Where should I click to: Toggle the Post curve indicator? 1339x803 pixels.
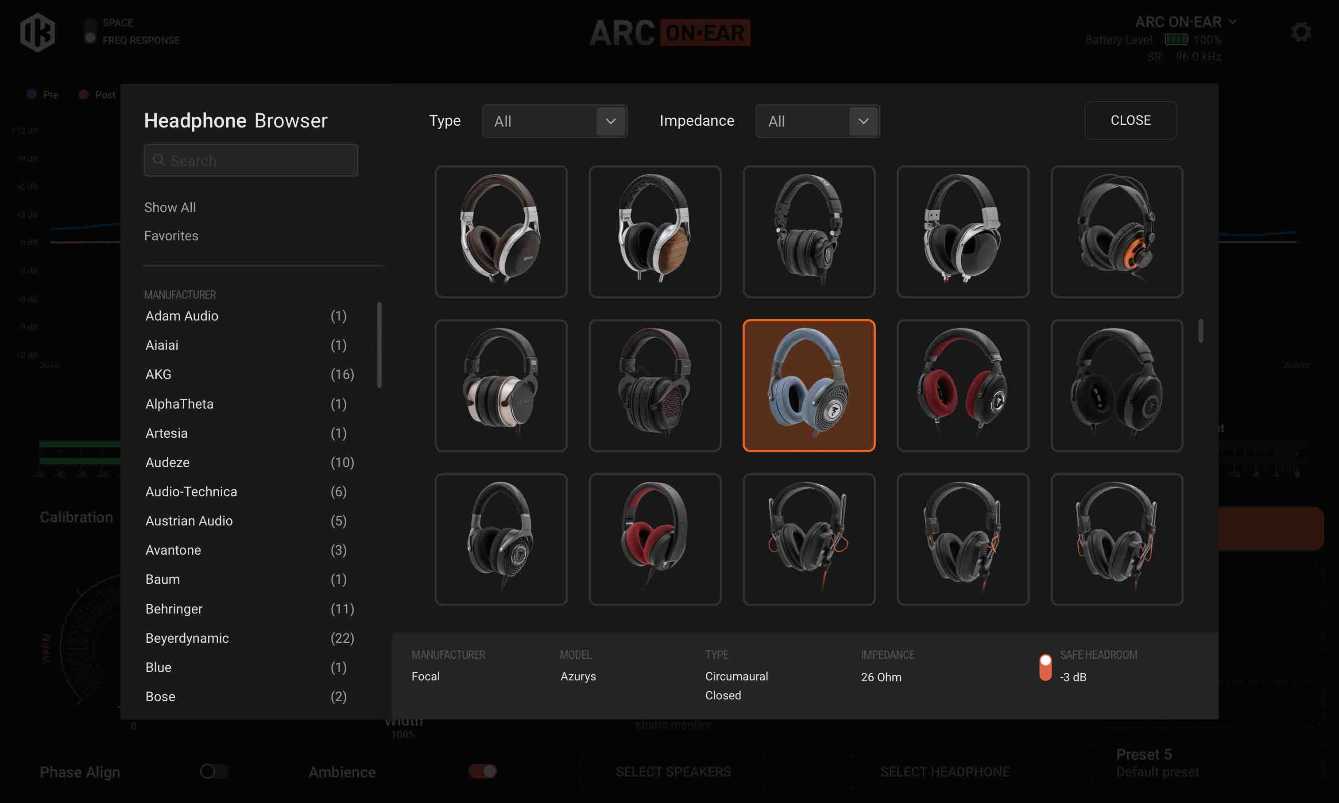click(x=83, y=94)
